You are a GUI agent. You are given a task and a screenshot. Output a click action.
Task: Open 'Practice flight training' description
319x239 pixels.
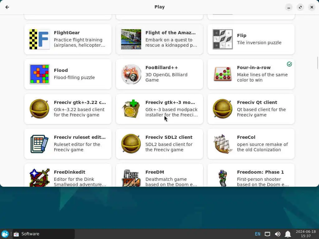(79, 42)
